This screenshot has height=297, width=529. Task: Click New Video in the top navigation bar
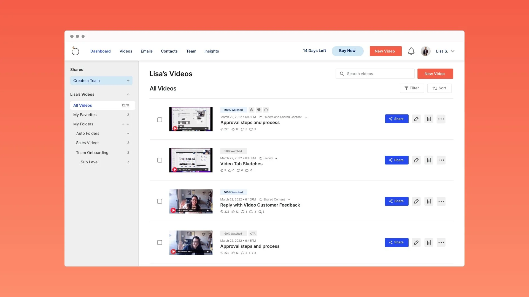click(385, 51)
